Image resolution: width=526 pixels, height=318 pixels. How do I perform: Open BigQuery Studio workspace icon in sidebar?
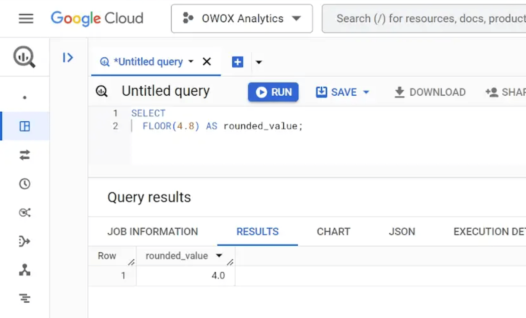25,126
